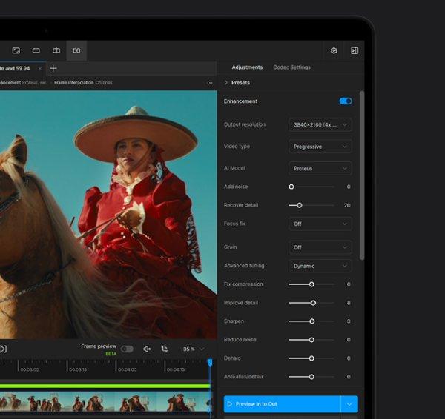This screenshot has height=419, width=445.
Task: Add a new tab with plus icon
Action: (x=53, y=68)
